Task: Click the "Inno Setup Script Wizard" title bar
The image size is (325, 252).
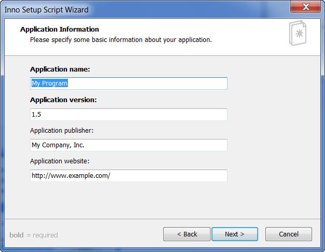Action: point(47,9)
